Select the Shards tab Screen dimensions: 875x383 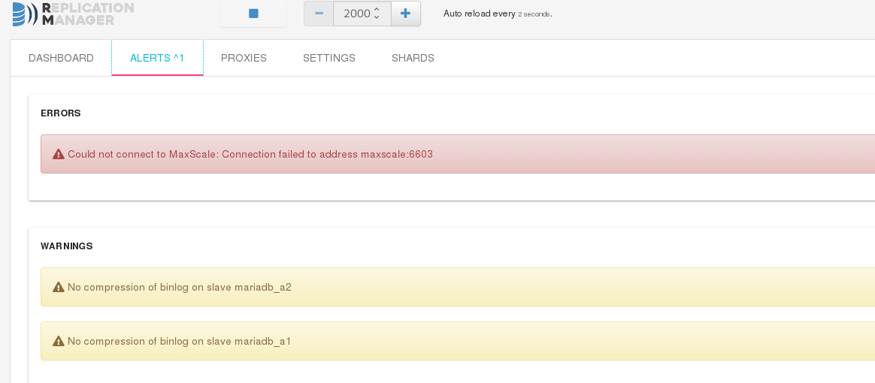413,58
